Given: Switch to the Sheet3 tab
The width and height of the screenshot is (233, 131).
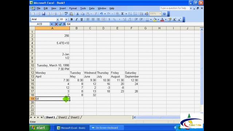Looking at the screenshot, I should pyautogui.click(x=75, y=117).
